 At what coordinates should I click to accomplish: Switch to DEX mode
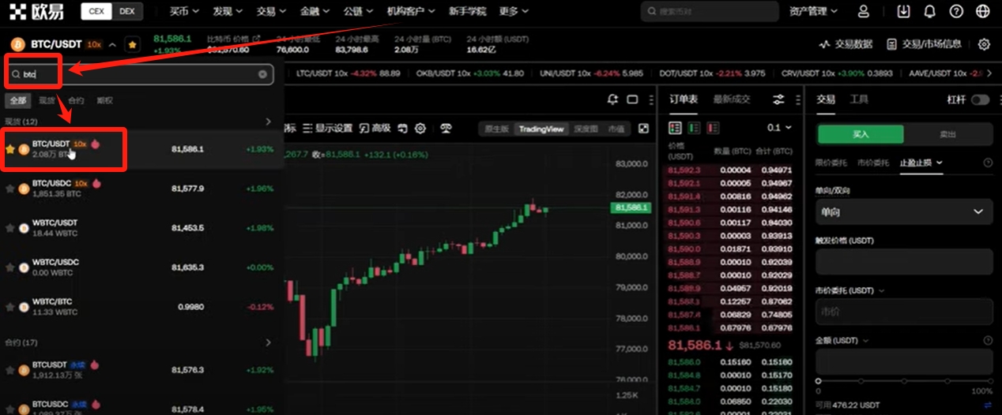pos(126,12)
